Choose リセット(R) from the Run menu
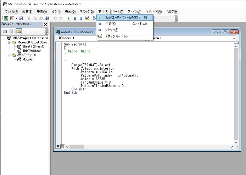 125,30
